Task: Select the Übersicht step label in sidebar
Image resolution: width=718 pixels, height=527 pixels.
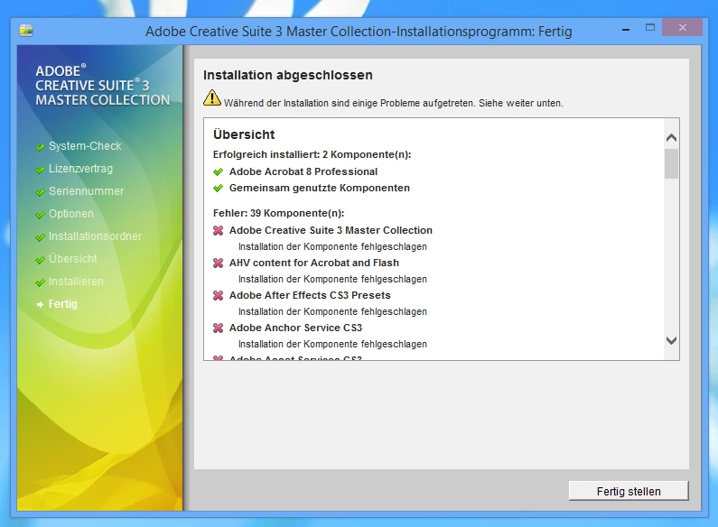Action: click(x=73, y=258)
